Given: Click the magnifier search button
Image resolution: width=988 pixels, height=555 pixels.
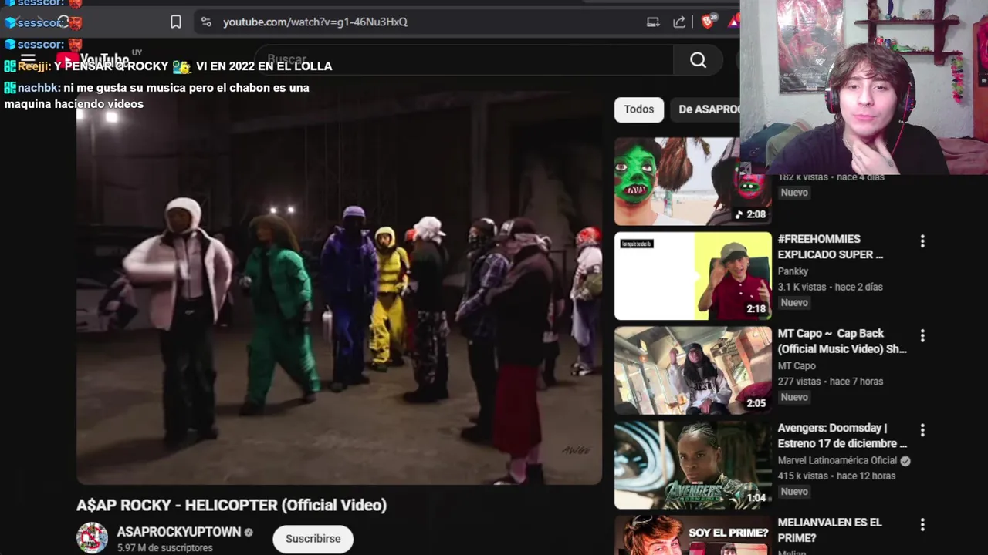Looking at the screenshot, I should [698, 60].
